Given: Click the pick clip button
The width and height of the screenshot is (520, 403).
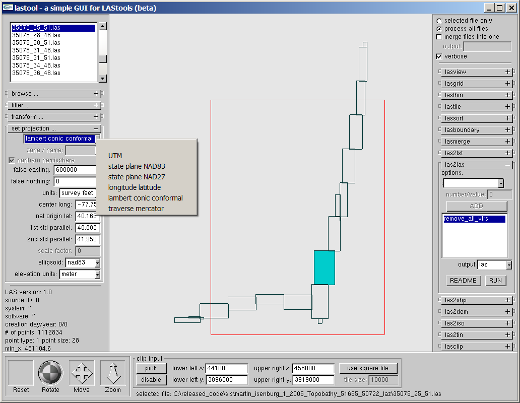Looking at the screenshot, I should (x=151, y=368).
